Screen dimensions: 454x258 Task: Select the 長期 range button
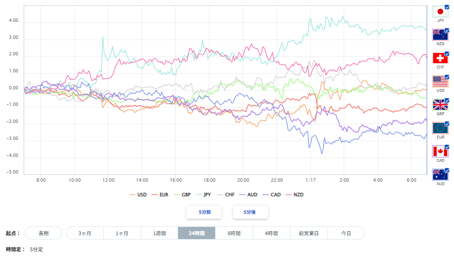point(43,233)
